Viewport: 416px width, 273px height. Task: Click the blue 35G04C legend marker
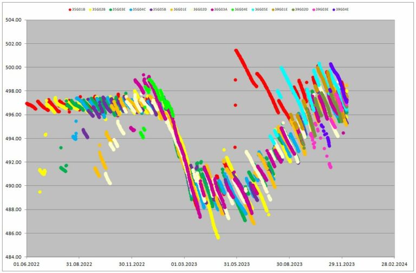pyautogui.click(x=131, y=10)
